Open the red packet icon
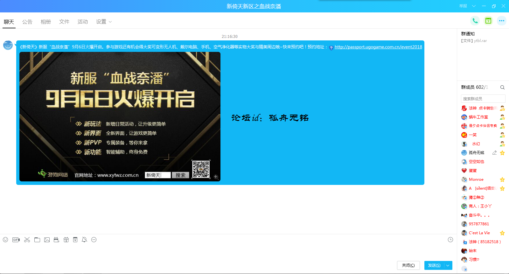 pyautogui.click(x=75, y=240)
